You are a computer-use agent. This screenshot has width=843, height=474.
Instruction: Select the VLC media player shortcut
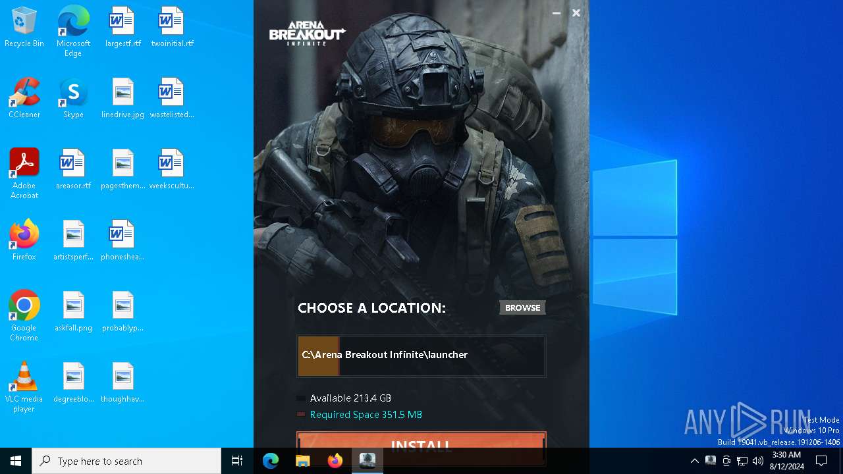pos(24,387)
